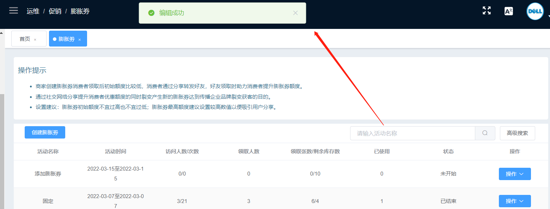Open the Dell user avatar menu
Screen dimensions: 550x209
pos(535,11)
